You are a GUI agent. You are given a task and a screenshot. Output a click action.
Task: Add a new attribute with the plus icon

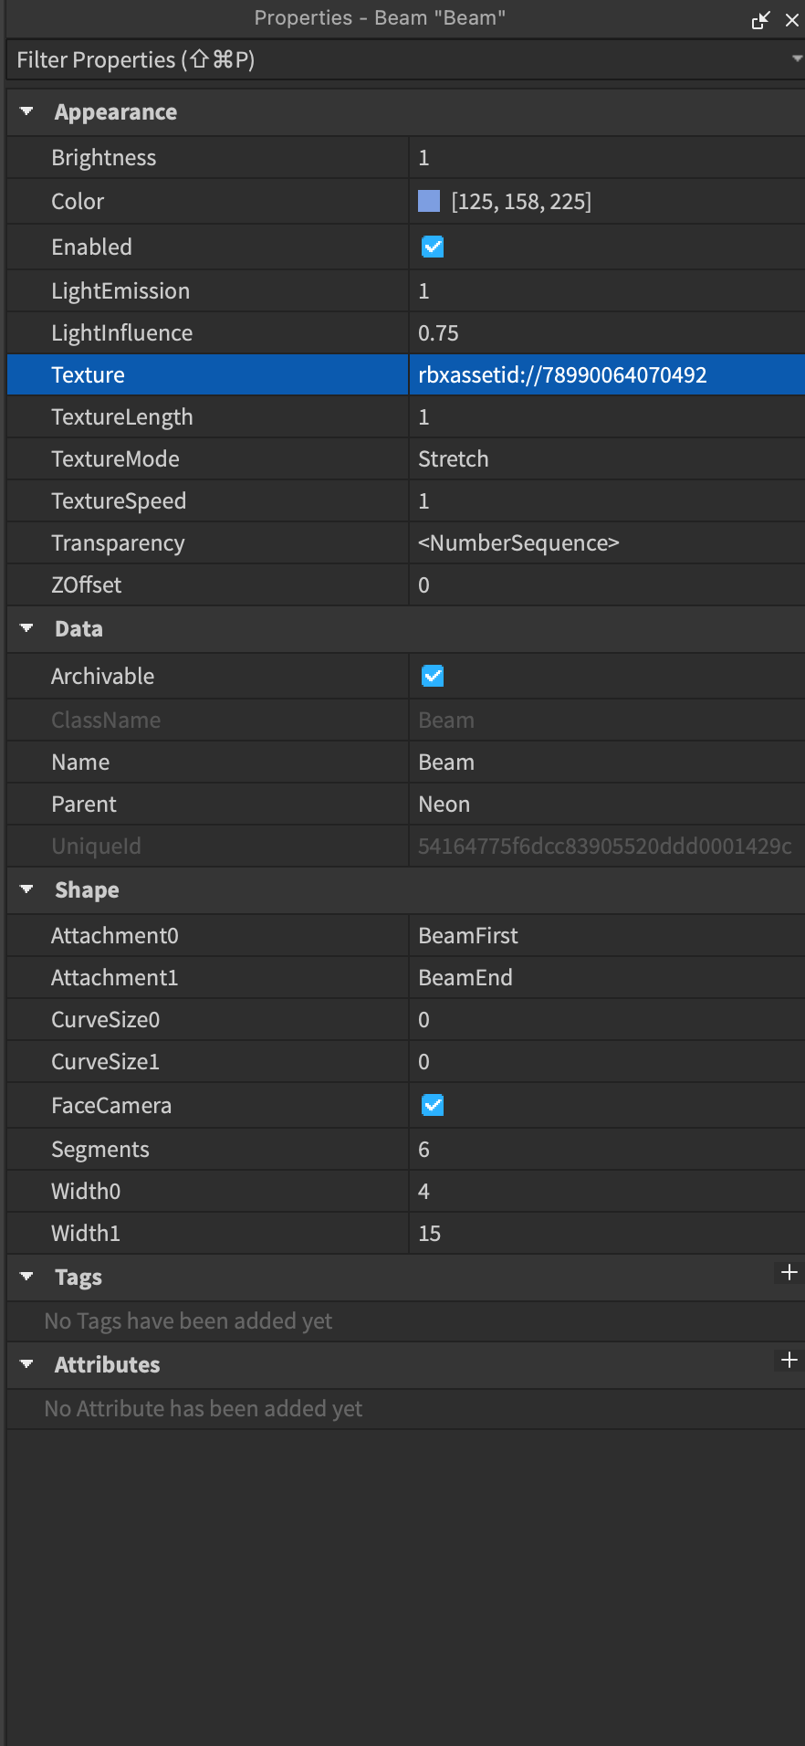pos(789,1361)
